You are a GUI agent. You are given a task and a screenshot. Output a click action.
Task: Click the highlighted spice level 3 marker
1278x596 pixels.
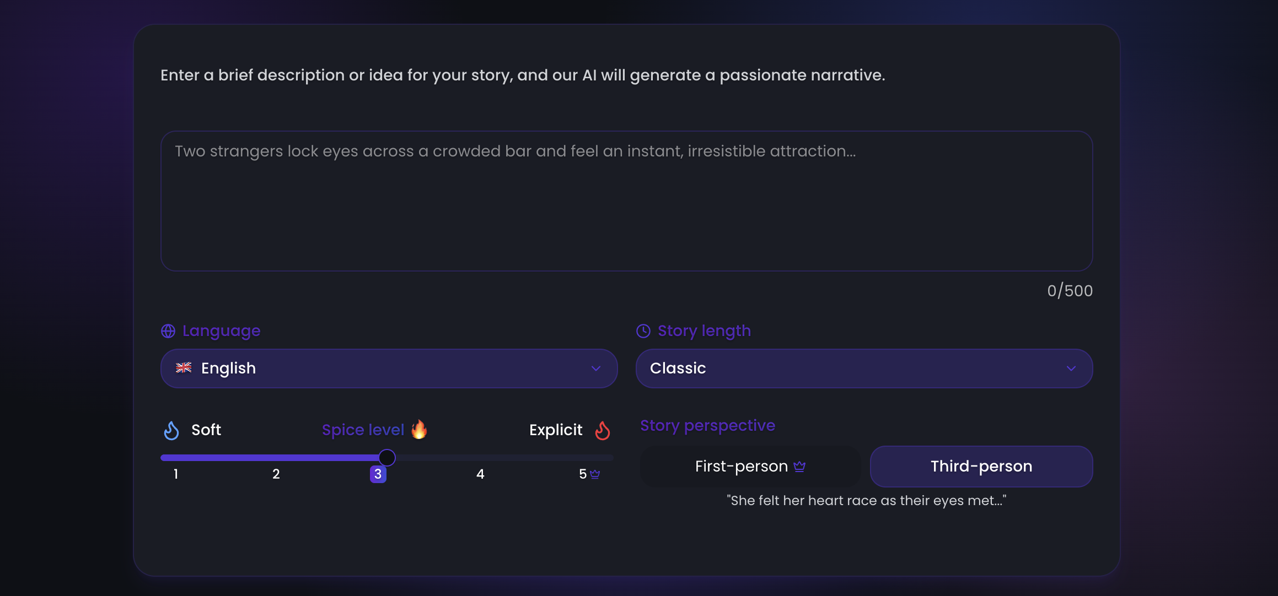[x=378, y=474]
